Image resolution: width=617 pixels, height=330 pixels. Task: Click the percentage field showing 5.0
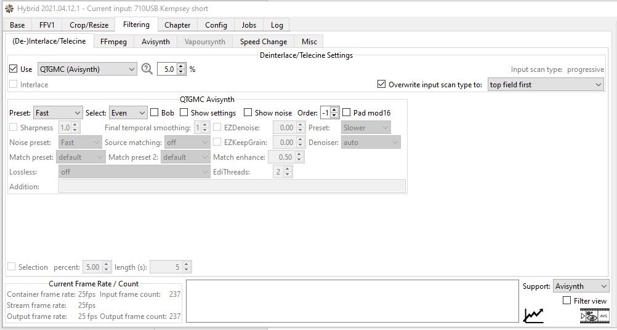(167, 69)
